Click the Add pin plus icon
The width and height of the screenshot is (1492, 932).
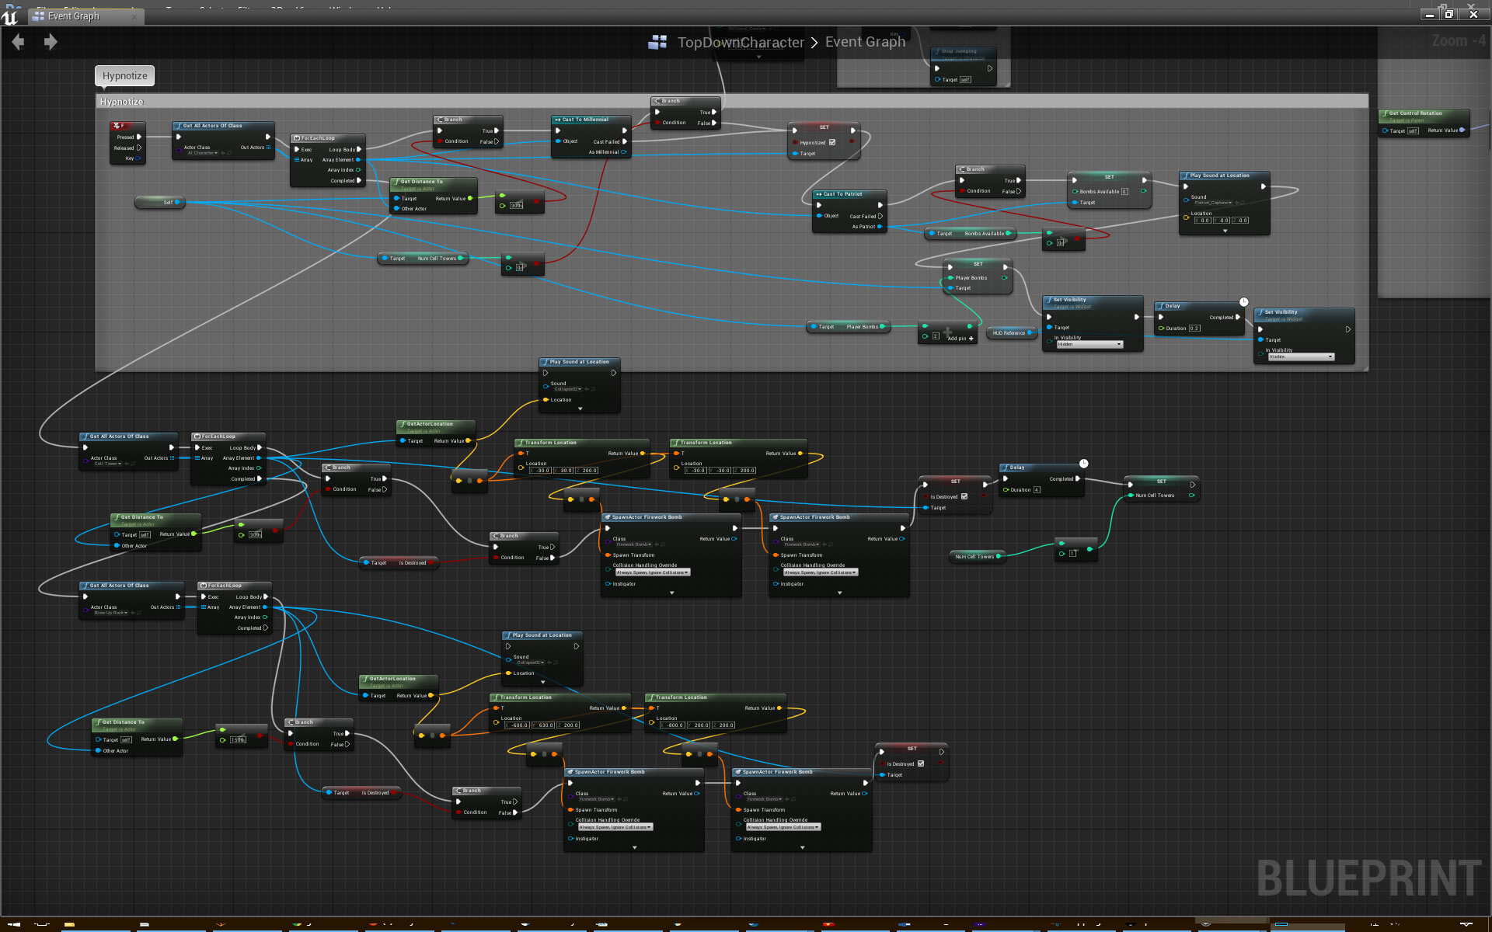971,339
